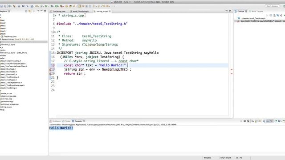Select primitive_arrays.cpp in Explorer tree
The height and width of the screenshot is (160, 285).
9,104
